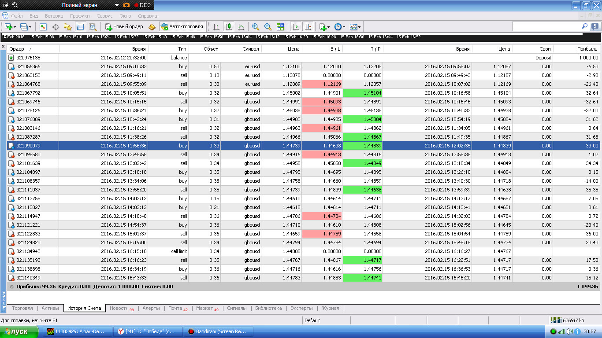Screen dimensions: 602x338
Task: Sort by the Прибыль column header
Action: click(x=576, y=49)
